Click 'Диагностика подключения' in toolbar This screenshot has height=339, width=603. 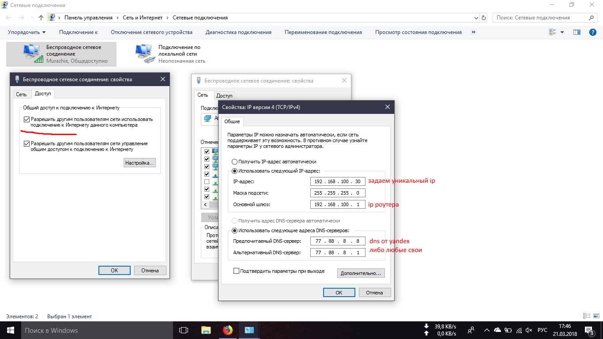[238, 32]
